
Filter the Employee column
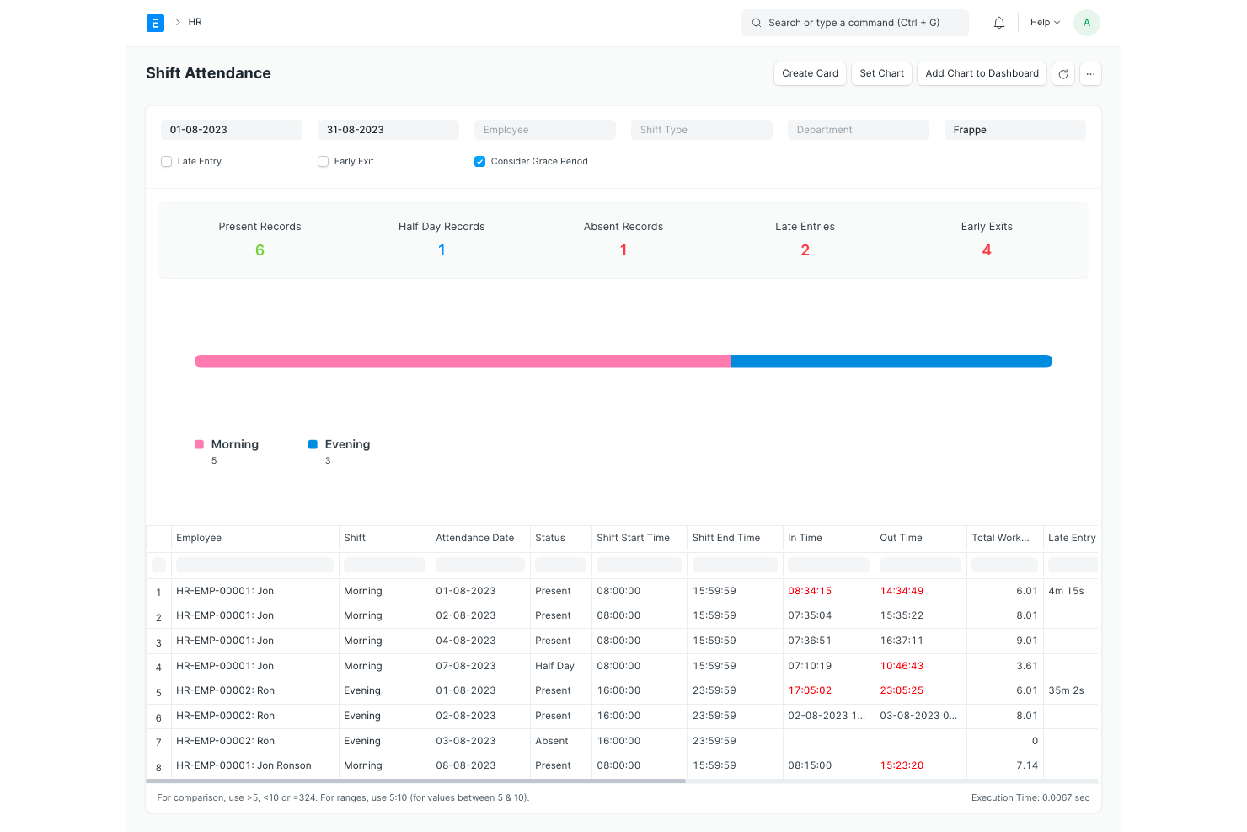click(x=254, y=565)
